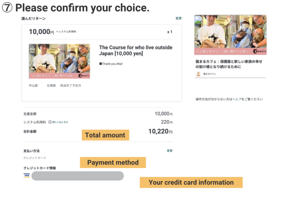Open the 詳しくはこちら details link
302x200 pixels.
(60, 122)
